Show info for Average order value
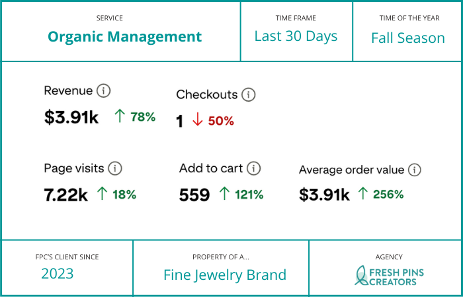 pos(414,170)
